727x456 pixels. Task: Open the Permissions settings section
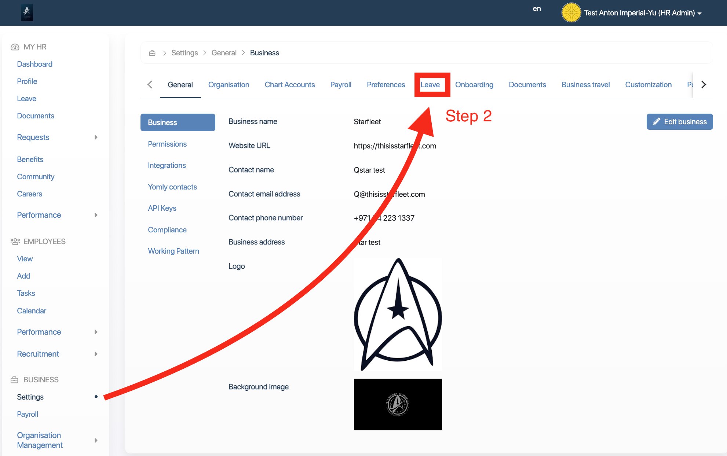(x=167, y=144)
